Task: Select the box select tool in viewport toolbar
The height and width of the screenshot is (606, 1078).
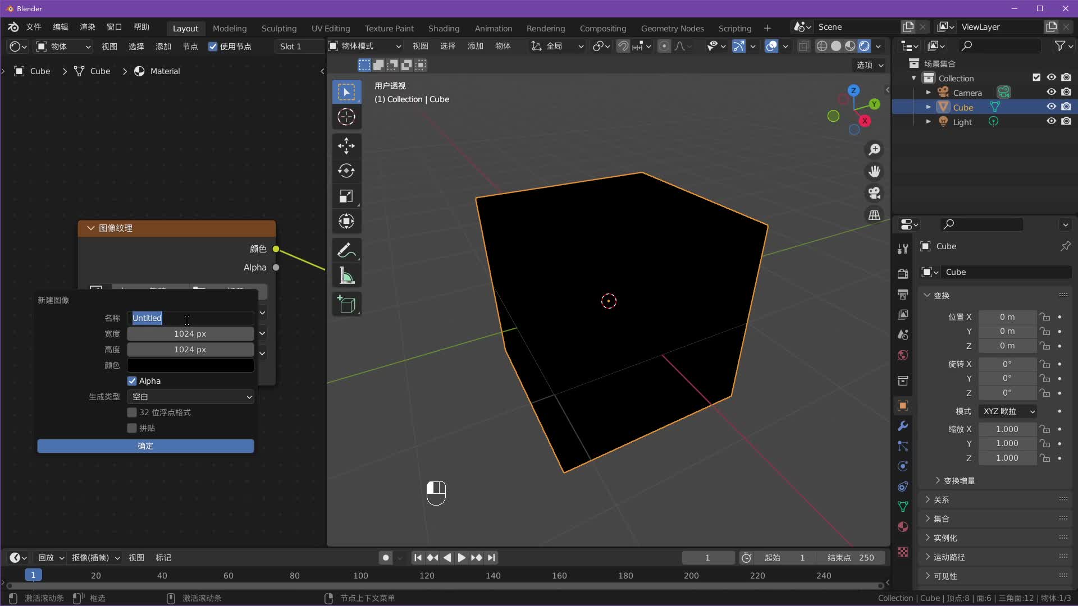Action: coord(346,92)
